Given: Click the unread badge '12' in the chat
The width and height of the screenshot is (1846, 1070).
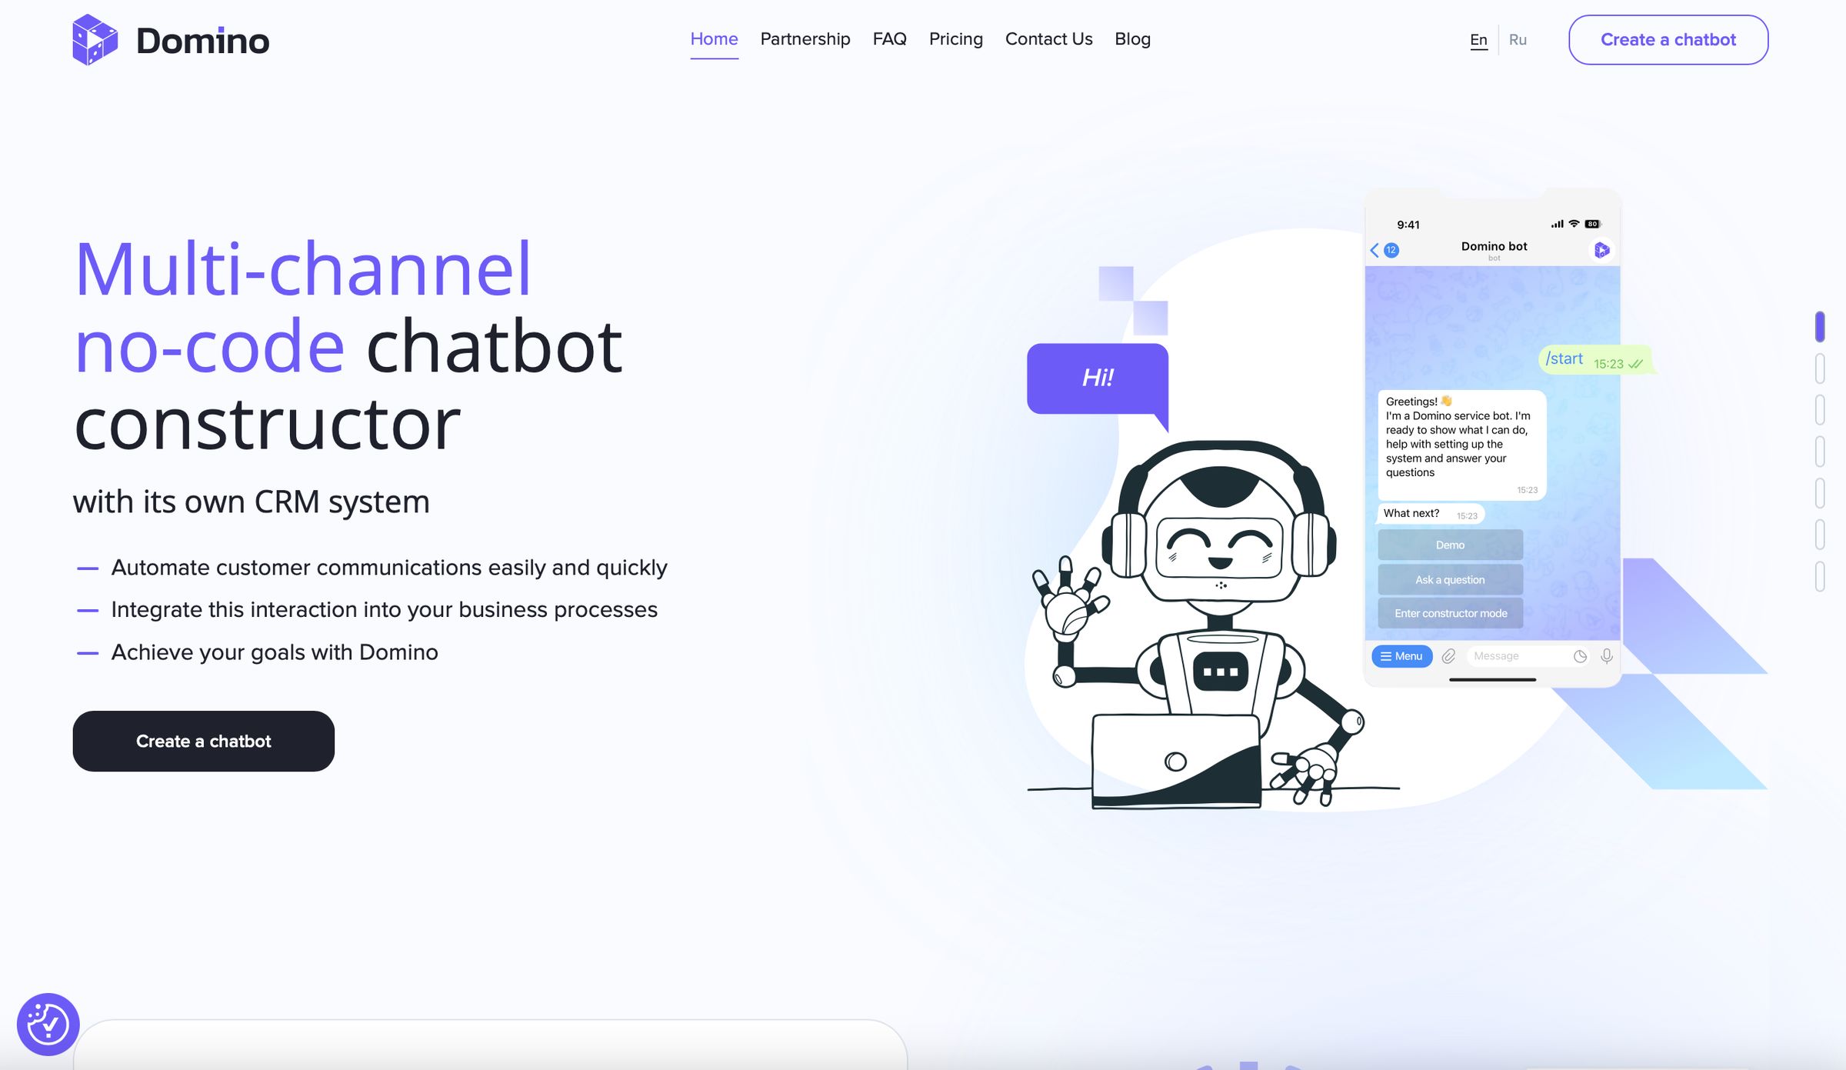Looking at the screenshot, I should (x=1391, y=249).
